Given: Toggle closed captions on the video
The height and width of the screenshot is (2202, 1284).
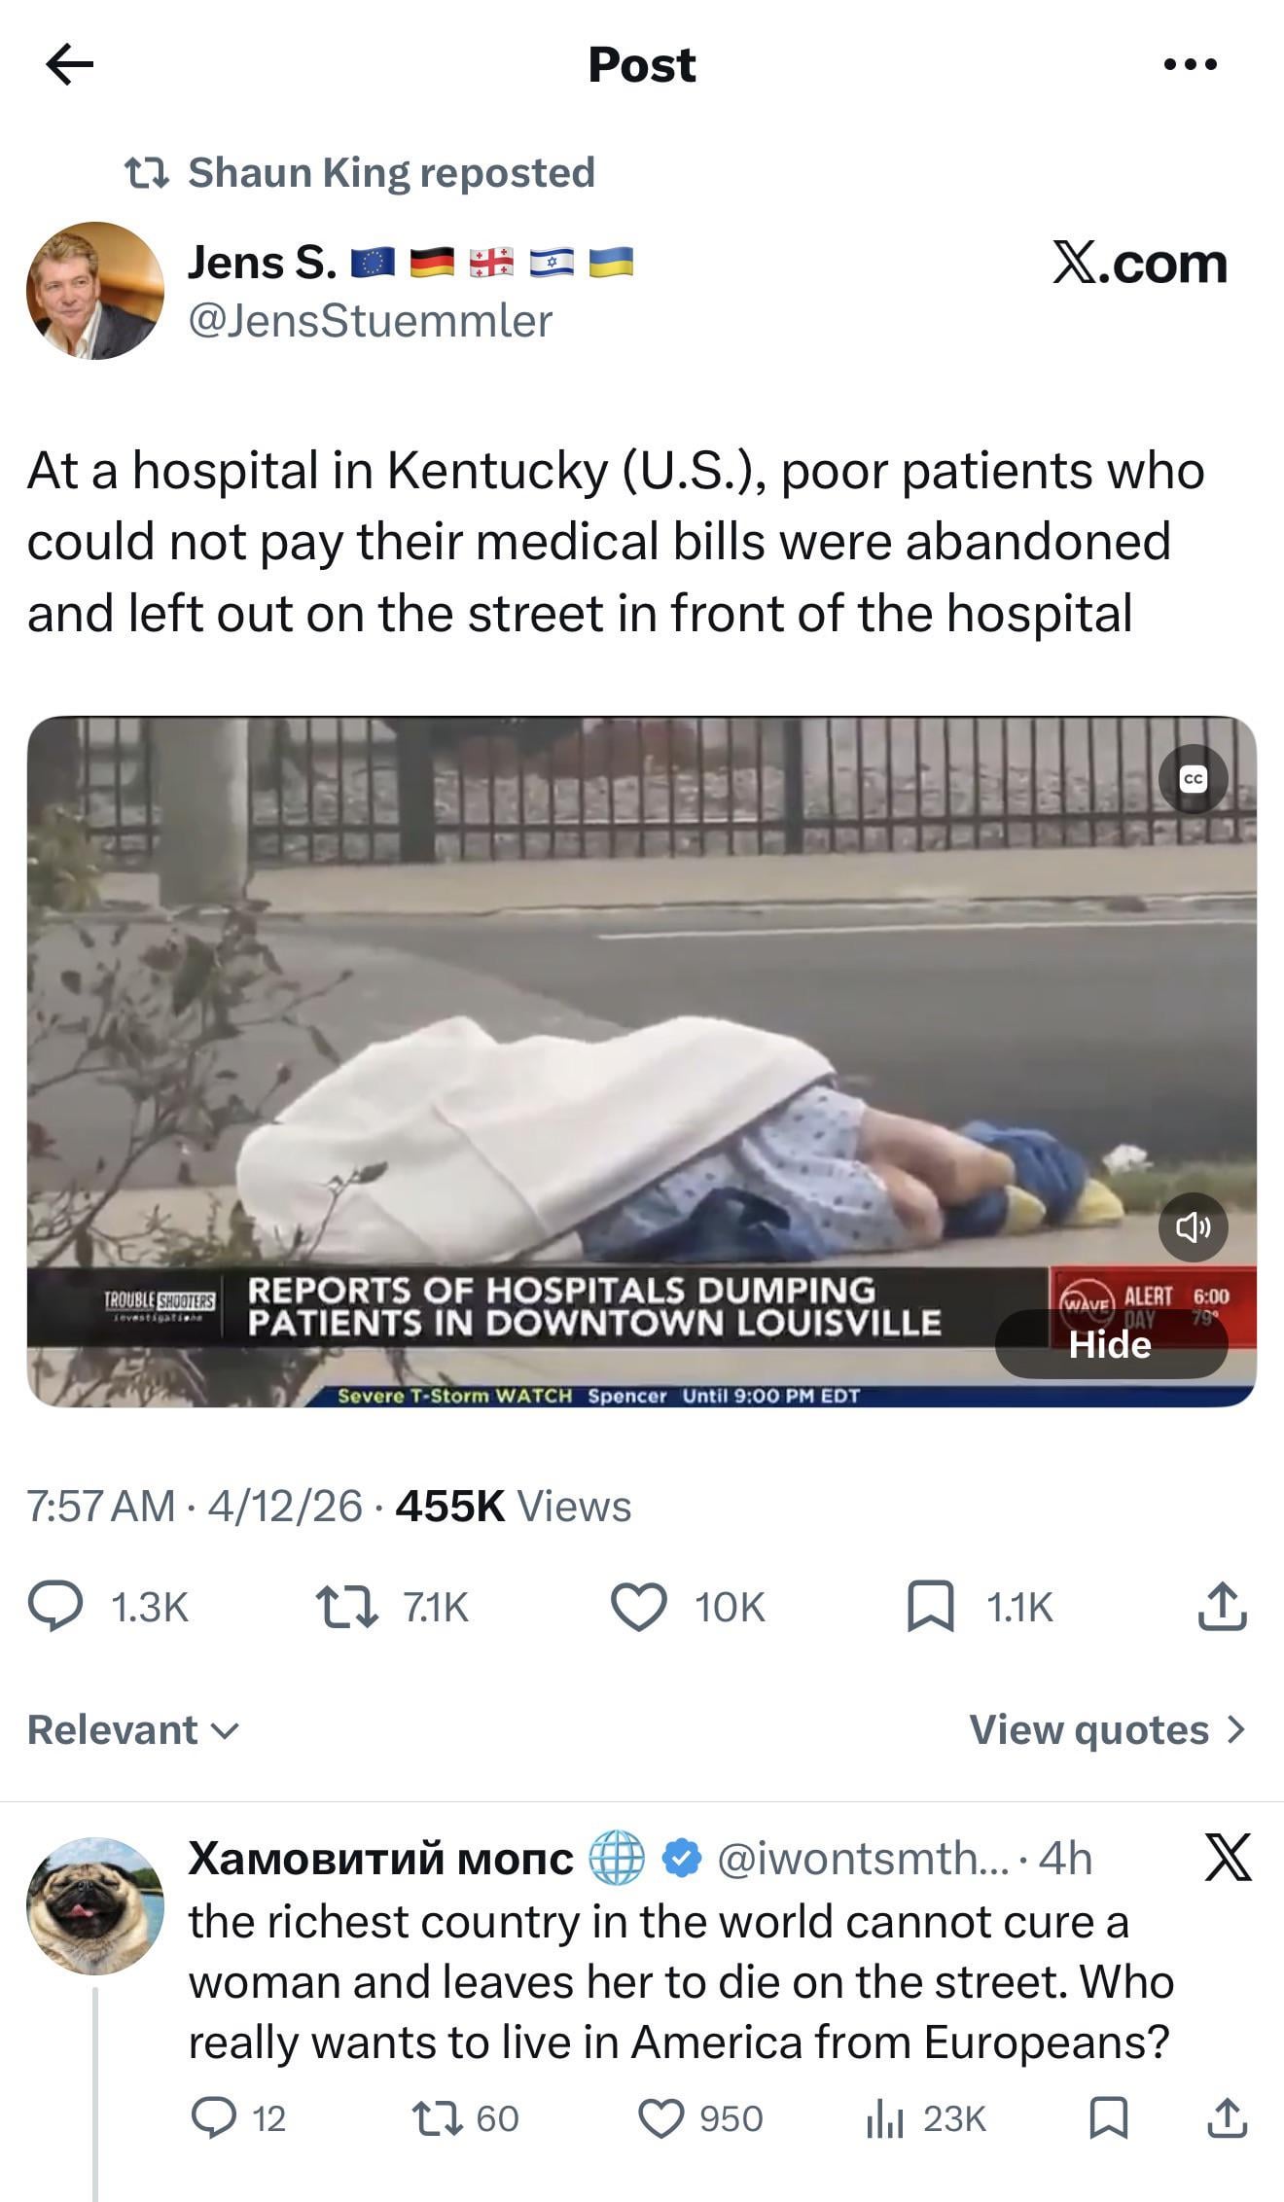Looking at the screenshot, I should pos(1193,779).
